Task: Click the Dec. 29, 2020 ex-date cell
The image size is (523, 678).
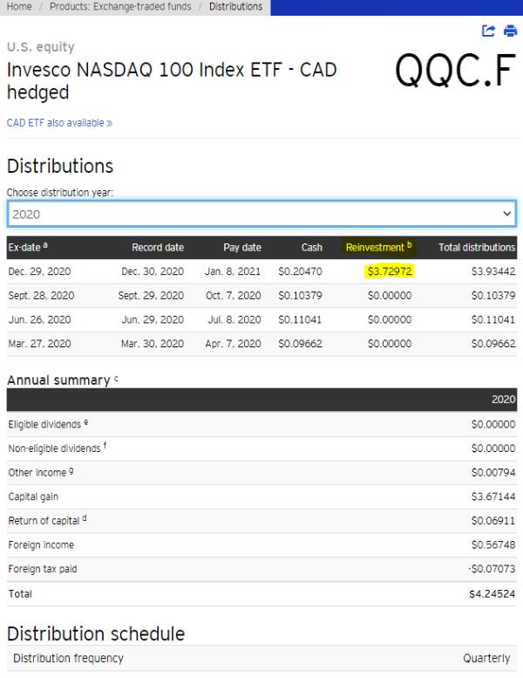Action: 40,271
